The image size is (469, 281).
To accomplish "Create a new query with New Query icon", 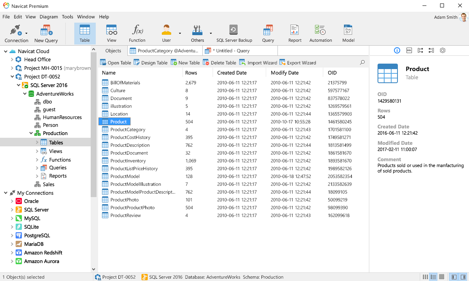I will coord(46,33).
